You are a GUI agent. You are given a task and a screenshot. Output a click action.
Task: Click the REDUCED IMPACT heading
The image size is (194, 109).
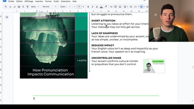pos(103,45)
